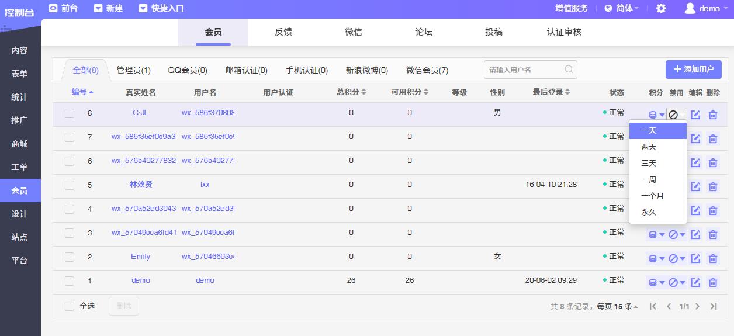Viewport: 734px width, 336px height.
Task: Click the search magnifier icon in username box
Action: pos(569,70)
